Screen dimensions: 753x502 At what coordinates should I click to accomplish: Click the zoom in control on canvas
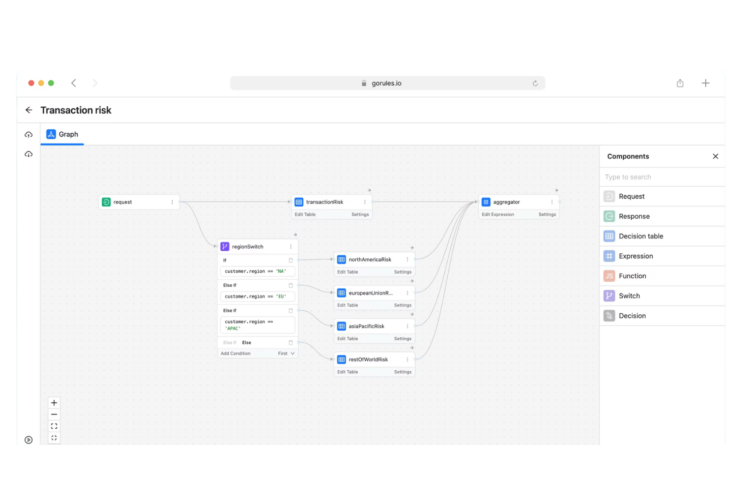(x=54, y=402)
